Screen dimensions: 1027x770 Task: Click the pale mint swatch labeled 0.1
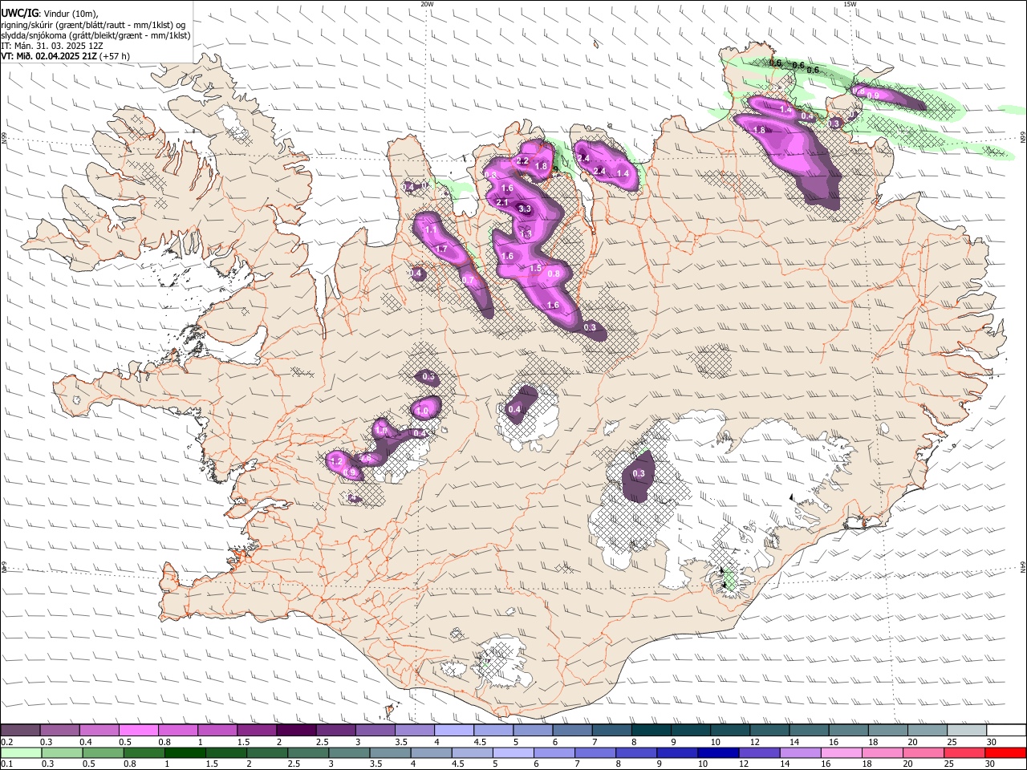coord(21,752)
